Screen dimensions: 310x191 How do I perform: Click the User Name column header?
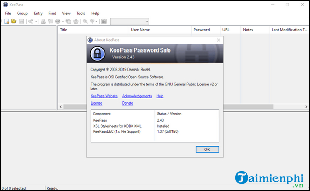[x=160, y=30]
